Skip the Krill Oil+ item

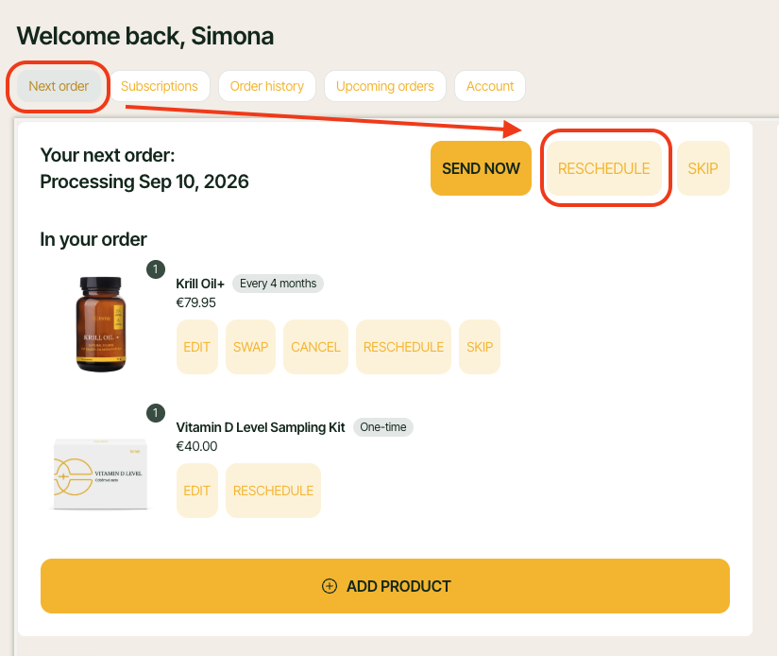pos(480,347)
